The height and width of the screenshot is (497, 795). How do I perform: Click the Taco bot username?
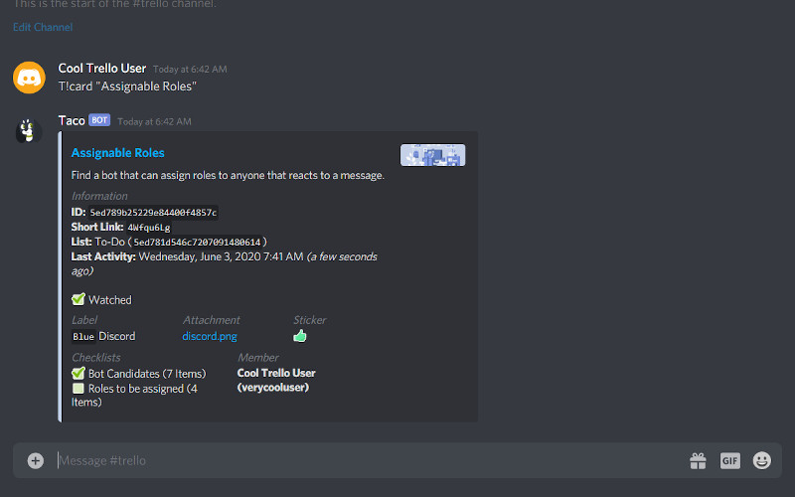click(x=72, y=120)
